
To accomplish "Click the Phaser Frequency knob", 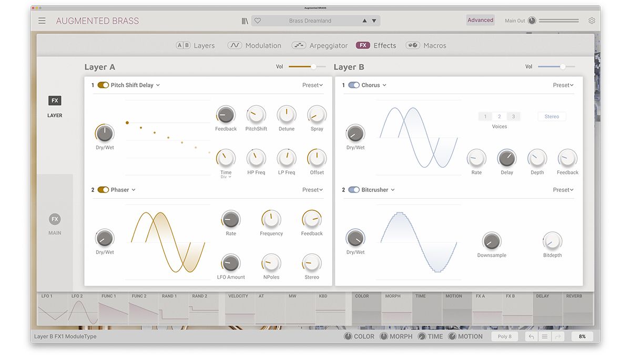I will (x=271, y=219).
